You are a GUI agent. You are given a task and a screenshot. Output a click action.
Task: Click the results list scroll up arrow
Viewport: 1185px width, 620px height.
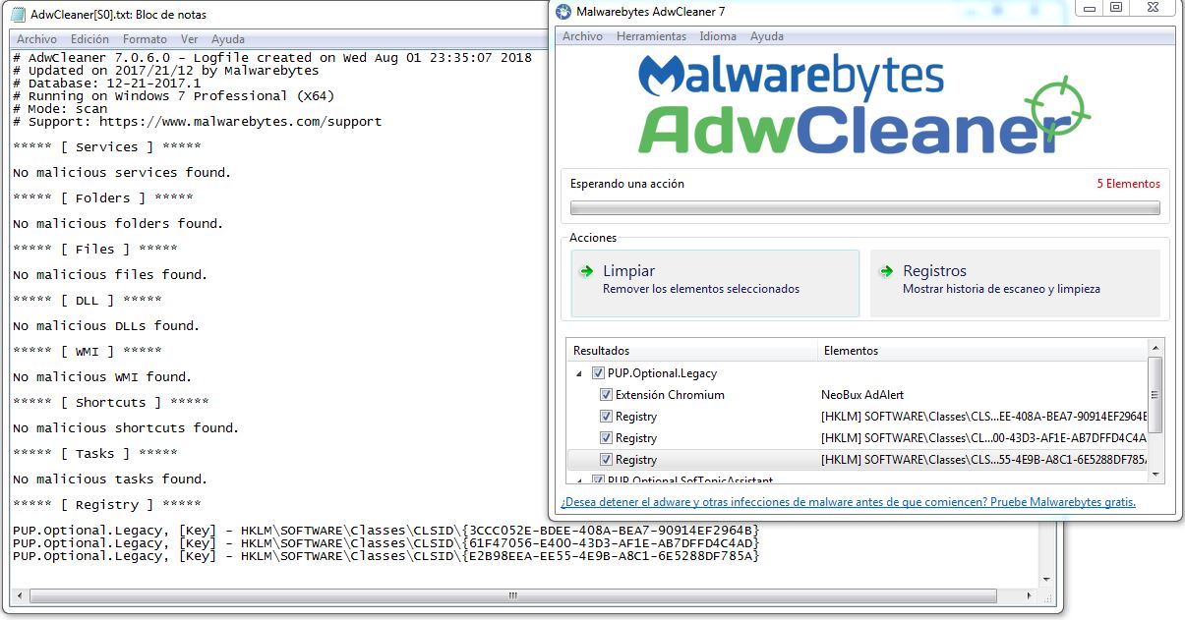(x=1155, y=347)
